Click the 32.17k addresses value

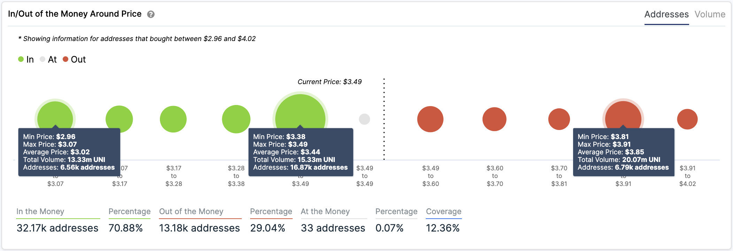(57, 228)
